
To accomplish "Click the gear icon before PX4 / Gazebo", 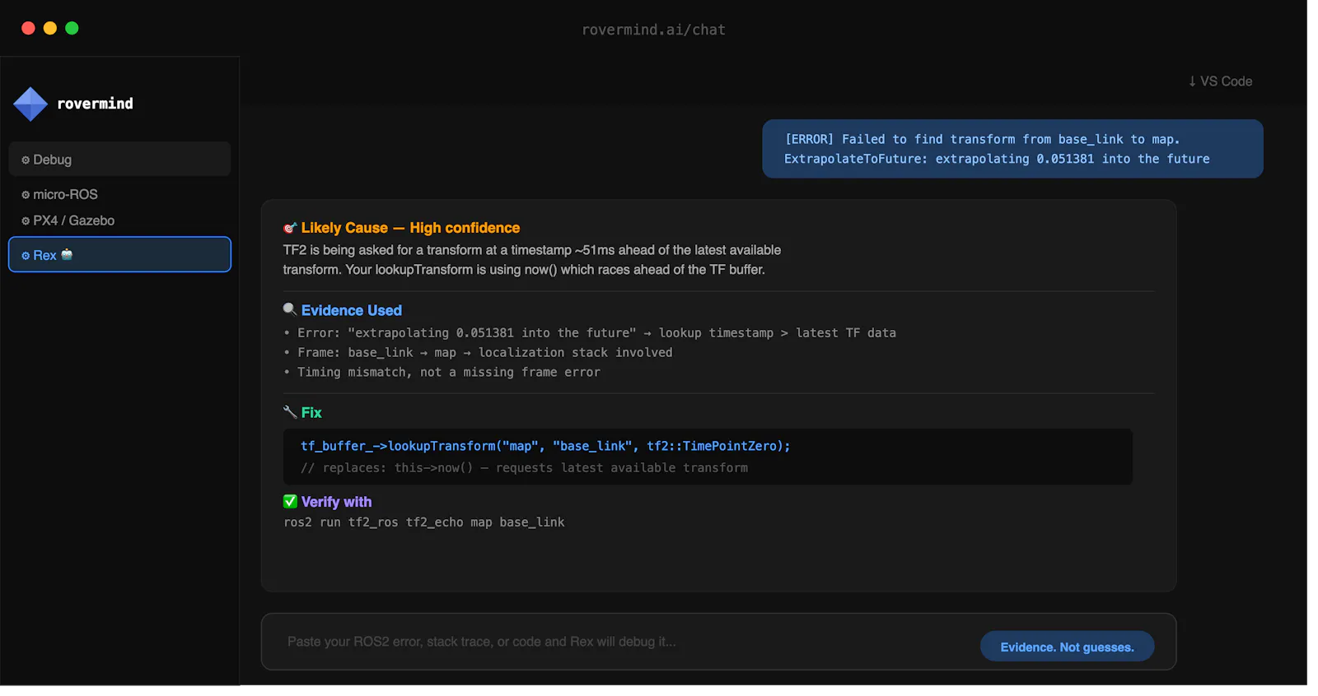I will (x=26, y=221).
